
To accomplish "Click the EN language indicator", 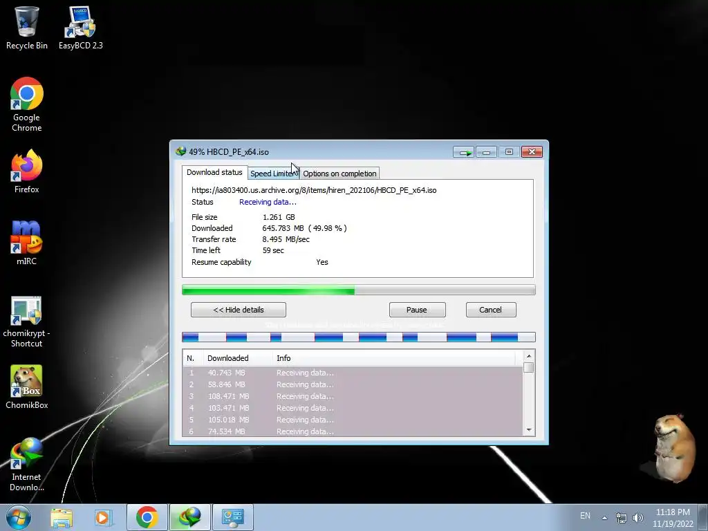I will 585,515.
